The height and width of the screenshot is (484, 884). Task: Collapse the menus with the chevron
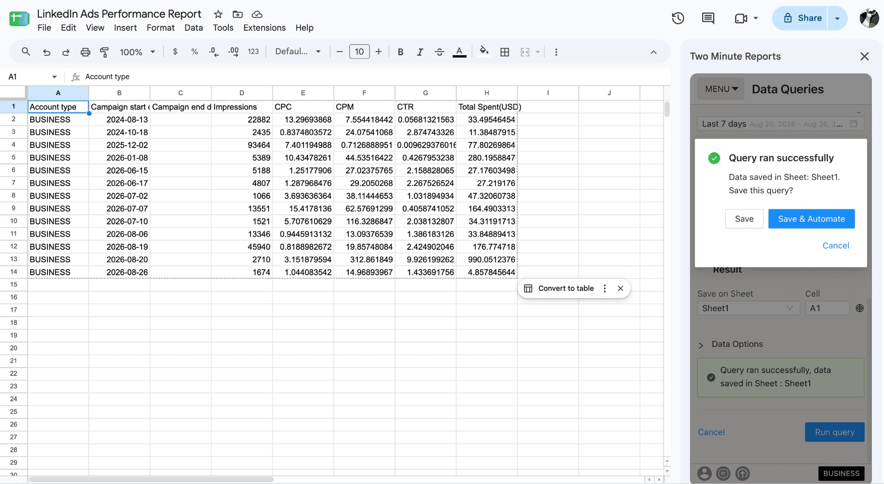coord(653,52)
